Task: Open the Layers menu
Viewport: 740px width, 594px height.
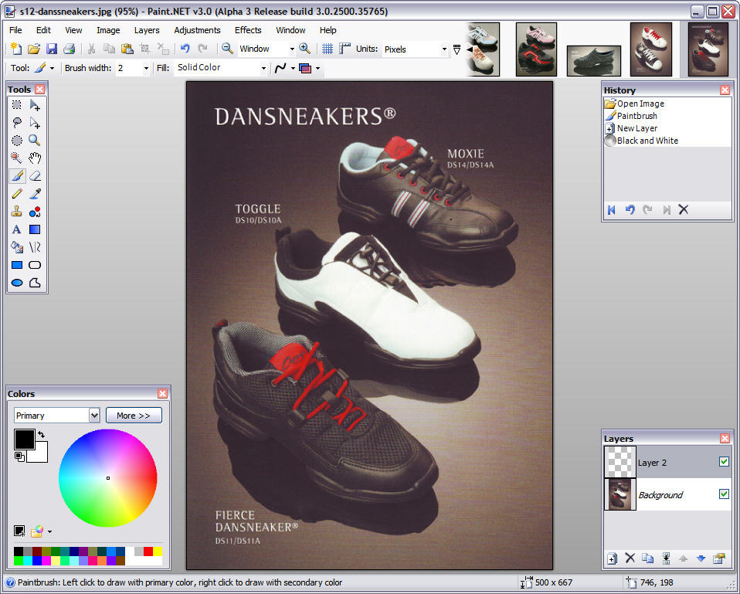Action: click(147, 30)
